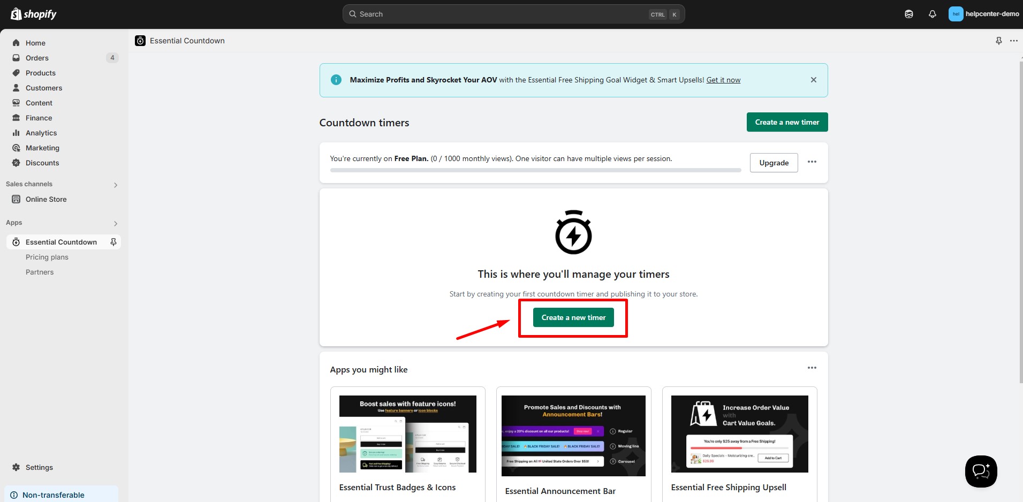Open helpcenter-demo account menu
The width and height of the screenshot is (1023, 502).
point(984,14)
